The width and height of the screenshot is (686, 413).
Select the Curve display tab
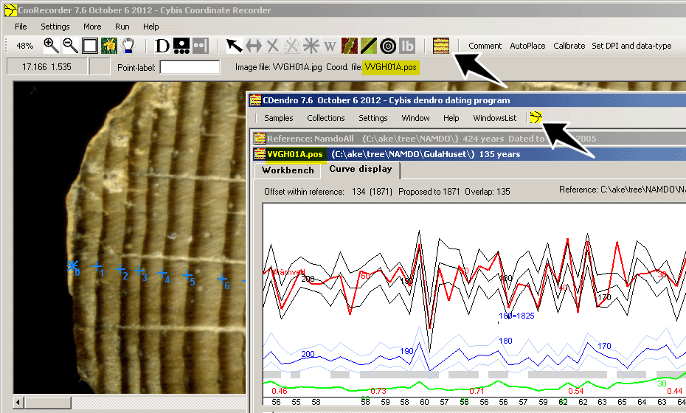[x=361, y=170]
